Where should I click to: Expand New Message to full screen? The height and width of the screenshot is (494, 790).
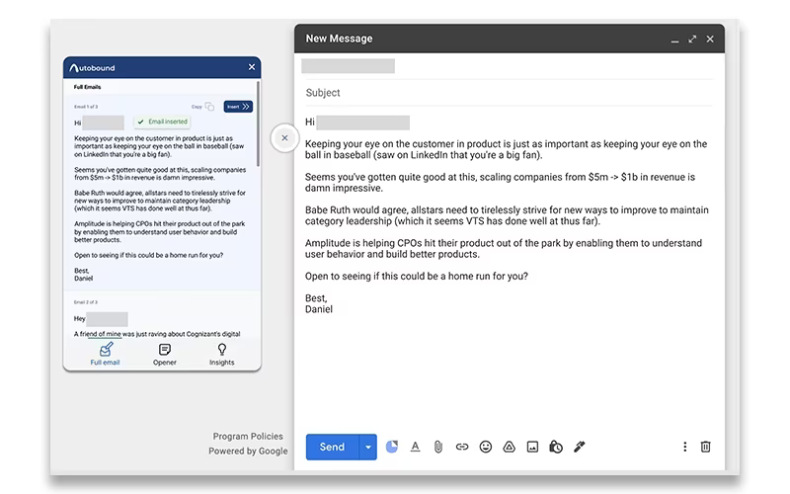[x=693, y=39]
